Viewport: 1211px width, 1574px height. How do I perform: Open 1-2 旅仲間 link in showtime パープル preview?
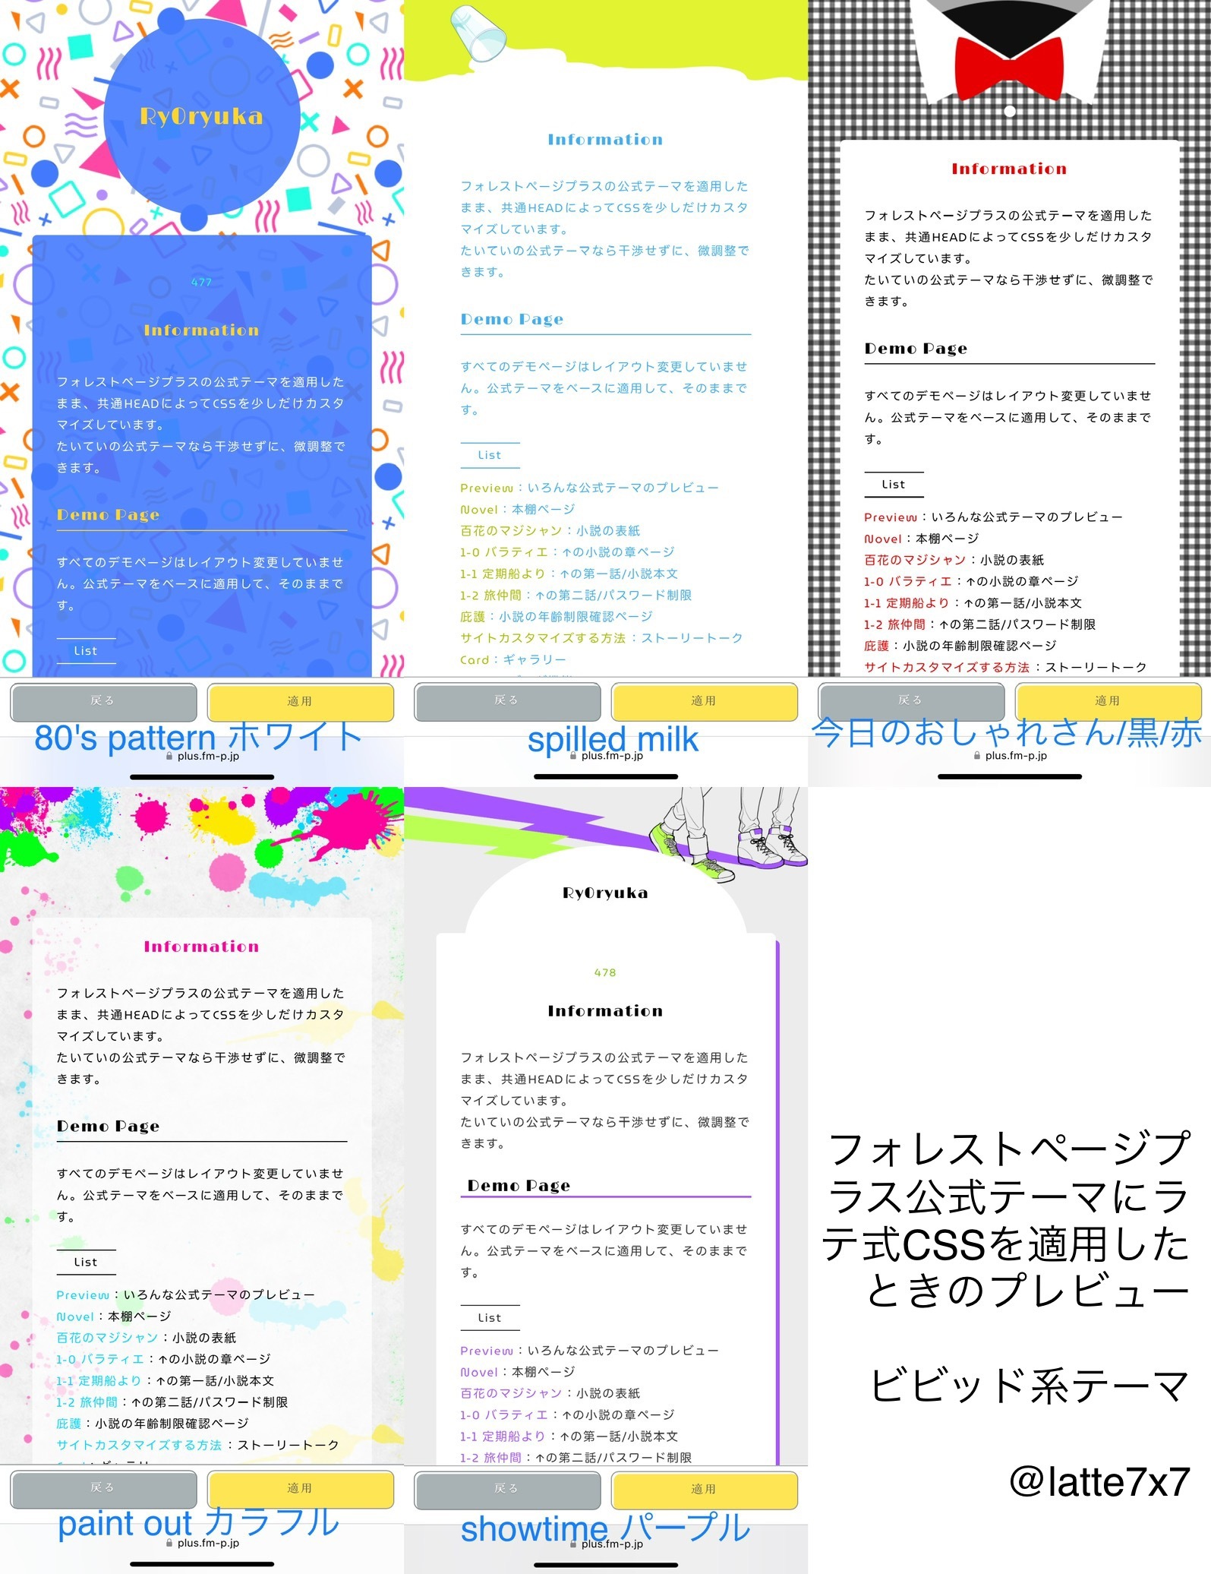[x=490, y=1458]
